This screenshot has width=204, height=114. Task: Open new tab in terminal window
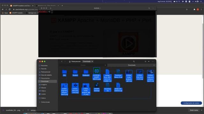(51, 8)
